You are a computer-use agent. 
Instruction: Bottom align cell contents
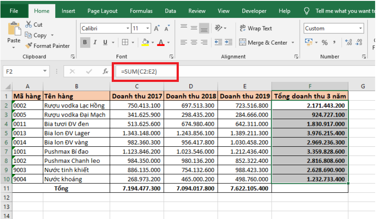click(x=204, y=28)
